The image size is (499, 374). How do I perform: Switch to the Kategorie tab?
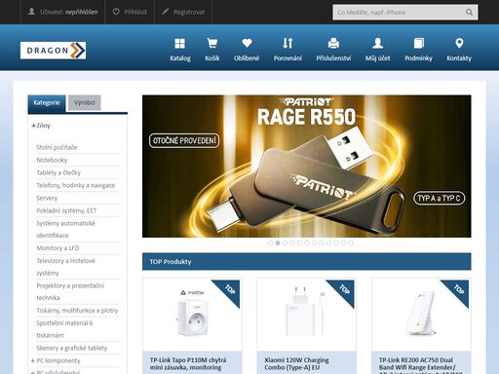click(47, 103)
